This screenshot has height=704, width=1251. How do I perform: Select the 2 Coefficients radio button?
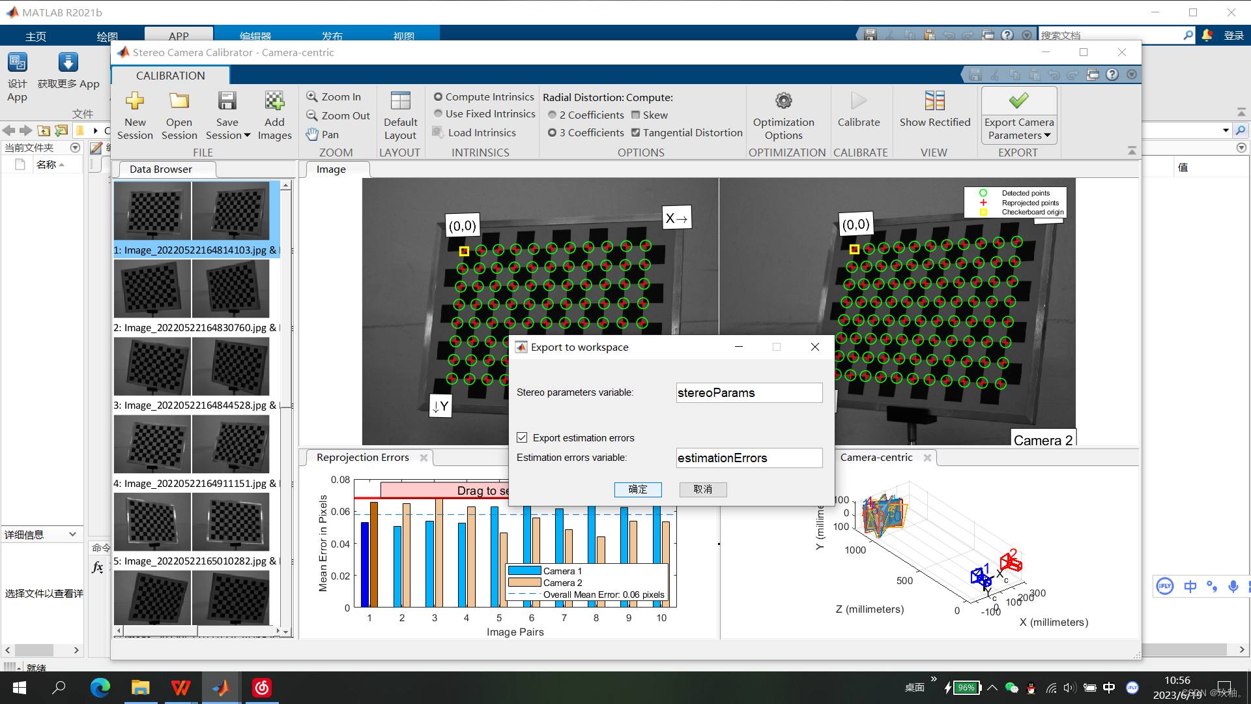point(553,115)
